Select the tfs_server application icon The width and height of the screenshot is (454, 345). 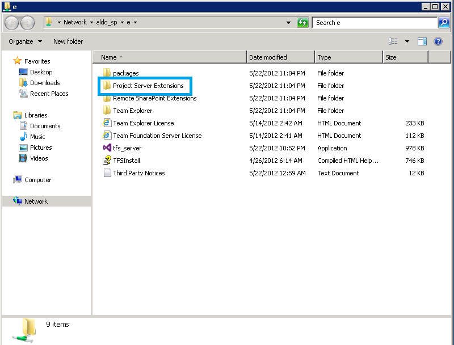click(x=107, y=148)
